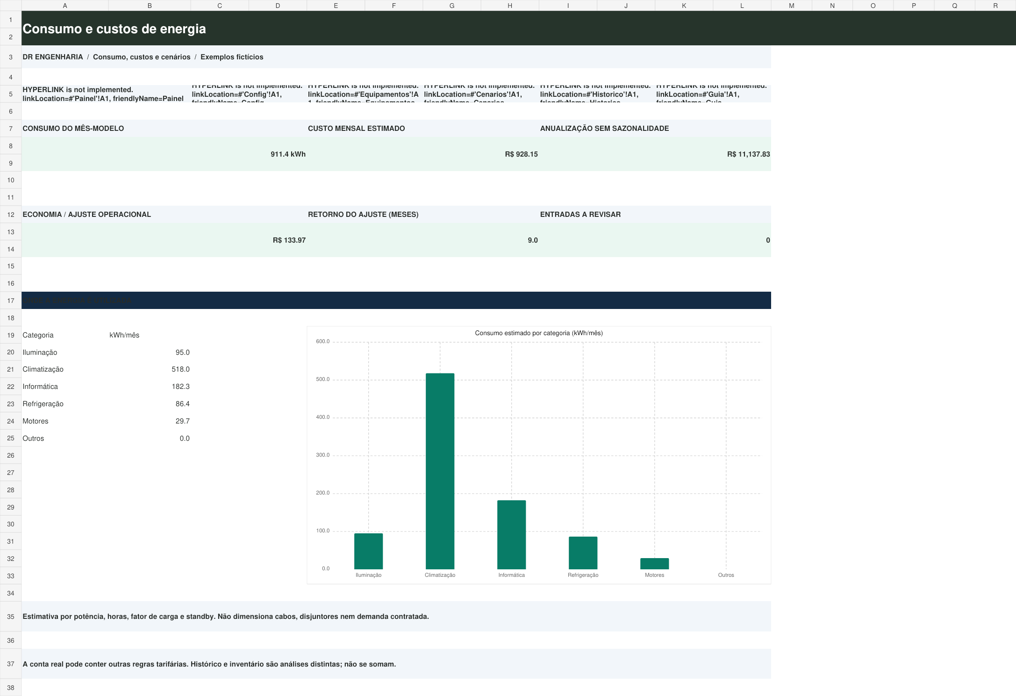The width and height of the screenshot is (1016, 696).
Task: Select the title 'Consumo e custos de energia'
Action: [114, 29]
